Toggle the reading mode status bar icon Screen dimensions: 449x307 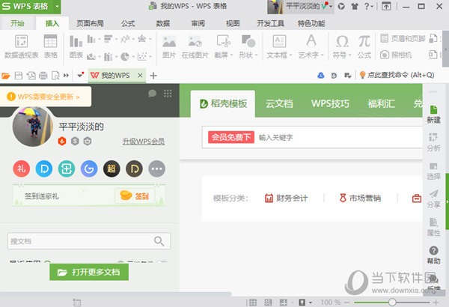tap(283, 302)
